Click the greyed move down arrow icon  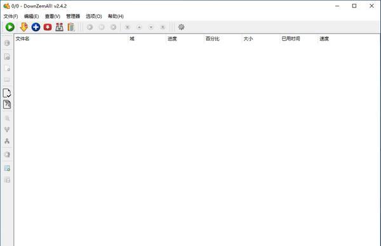151,27
